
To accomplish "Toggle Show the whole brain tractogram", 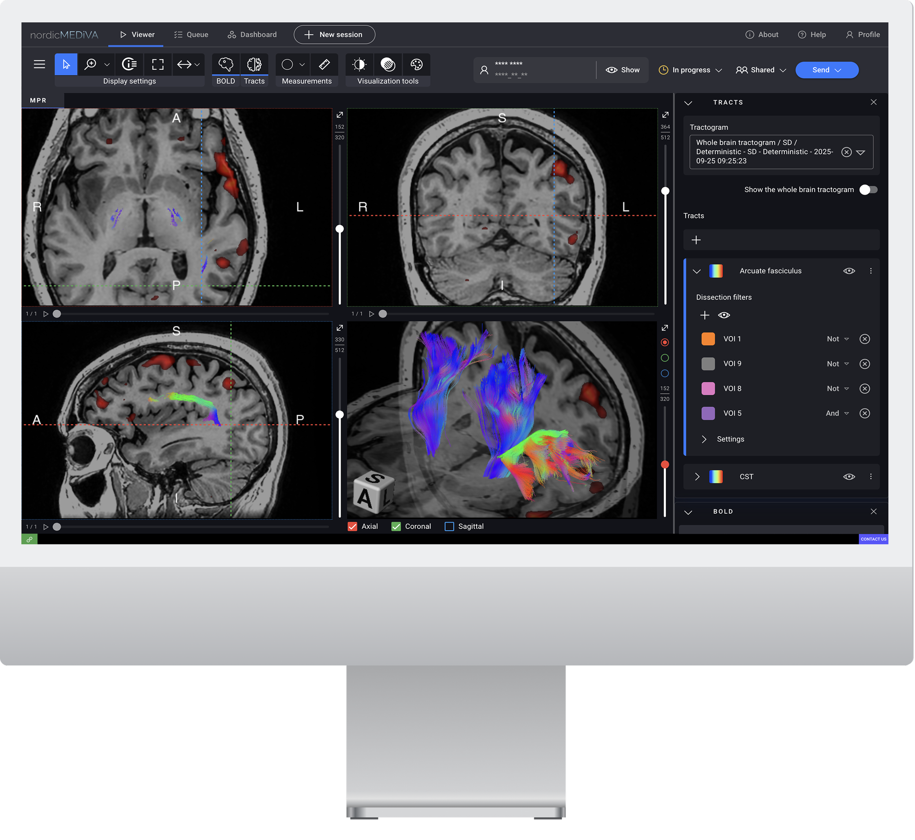I will [868, 190].
